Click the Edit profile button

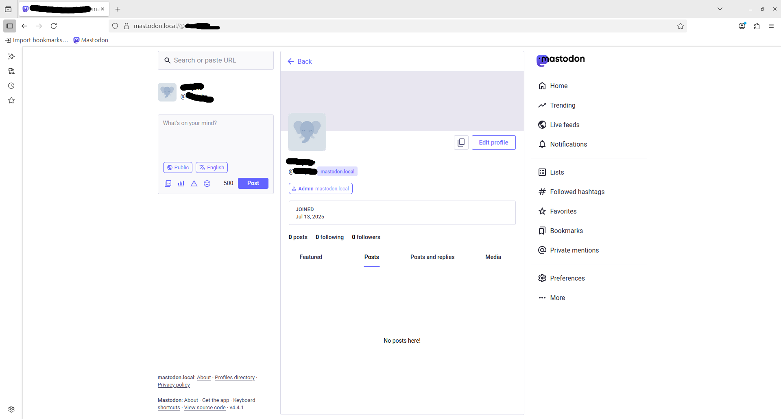(494, 143)
